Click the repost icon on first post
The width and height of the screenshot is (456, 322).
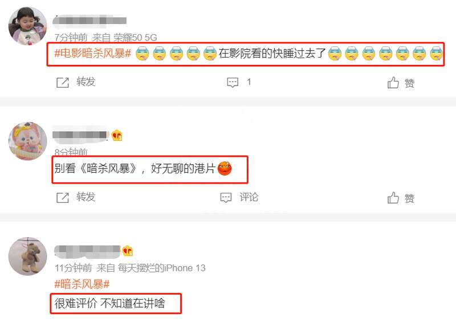pyautogui.click(x=63, y=83)
